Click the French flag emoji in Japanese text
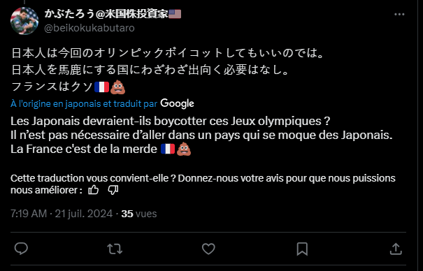The image size is (423, 271). tap(101, 87)
